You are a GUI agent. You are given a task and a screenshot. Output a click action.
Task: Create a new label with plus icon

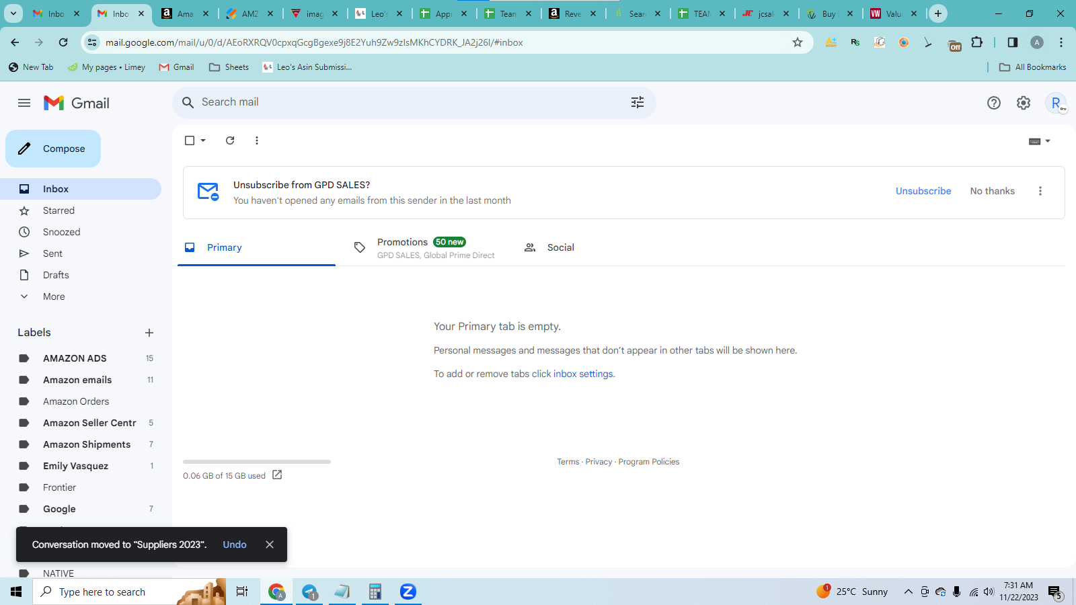[x=149, y=333]
